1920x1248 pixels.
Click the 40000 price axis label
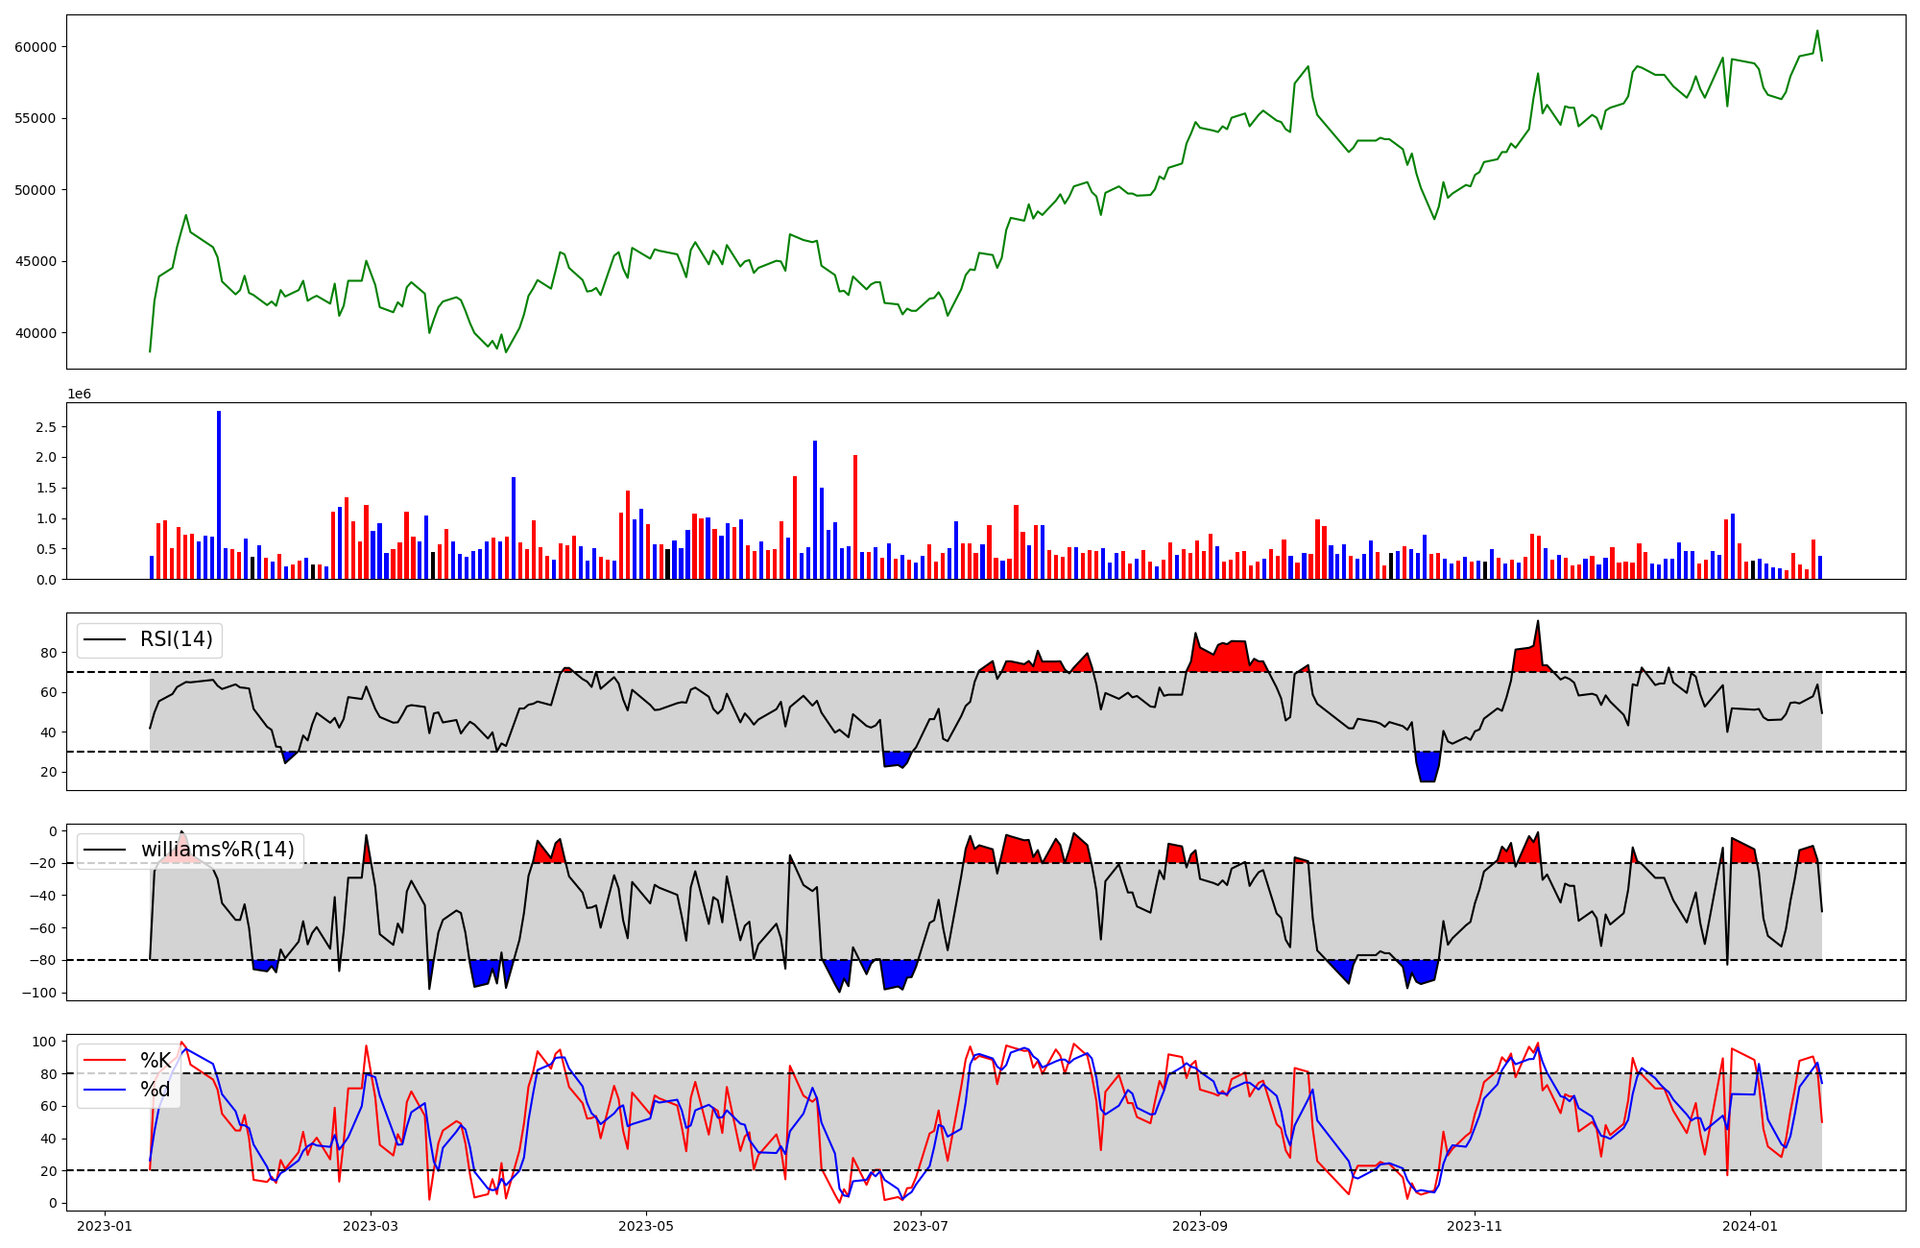tap(36, 333)
